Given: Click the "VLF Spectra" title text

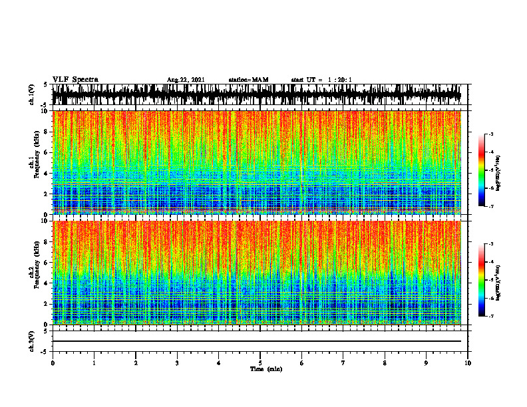Looking at the screenshot, I should tap(75, 80).
